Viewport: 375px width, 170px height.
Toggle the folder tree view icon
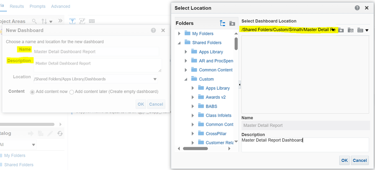pos(222,23)
